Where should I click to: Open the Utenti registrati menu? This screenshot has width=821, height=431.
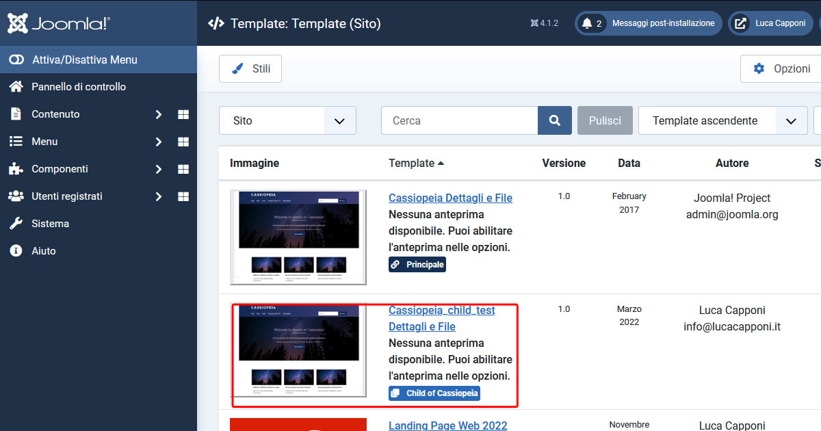[67, 196]
